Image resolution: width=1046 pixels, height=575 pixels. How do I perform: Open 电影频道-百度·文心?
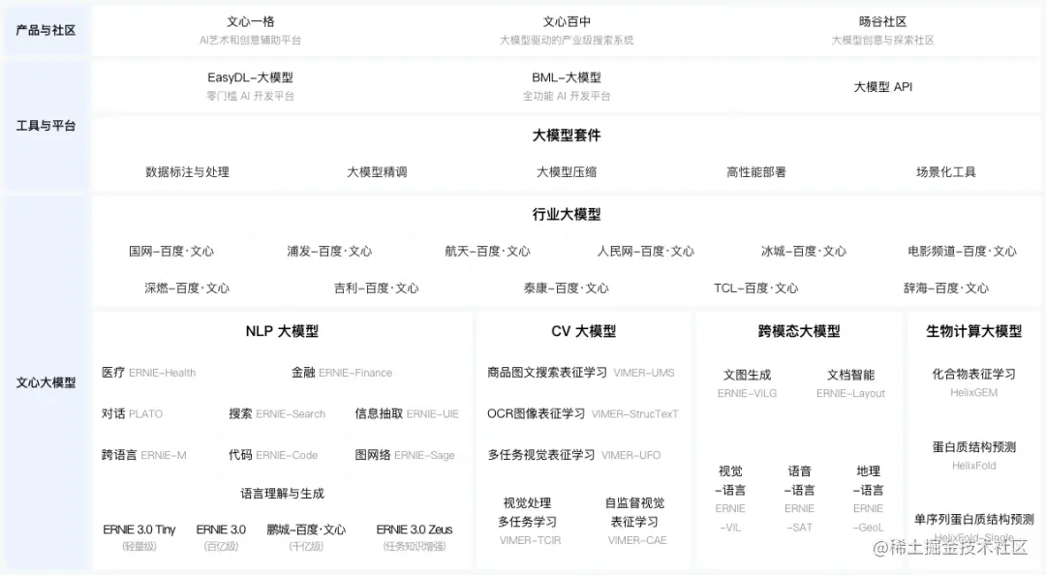[962, 252]
